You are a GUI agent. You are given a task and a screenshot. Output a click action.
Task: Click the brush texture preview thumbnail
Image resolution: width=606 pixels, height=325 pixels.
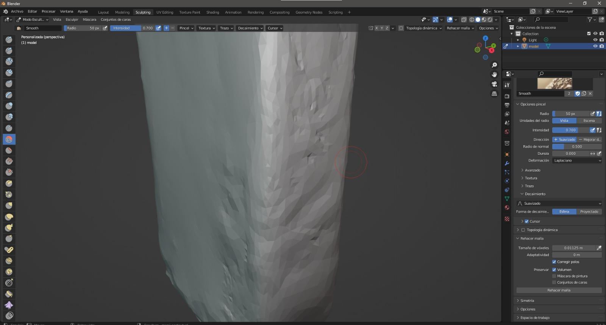[x=554, y=83]
